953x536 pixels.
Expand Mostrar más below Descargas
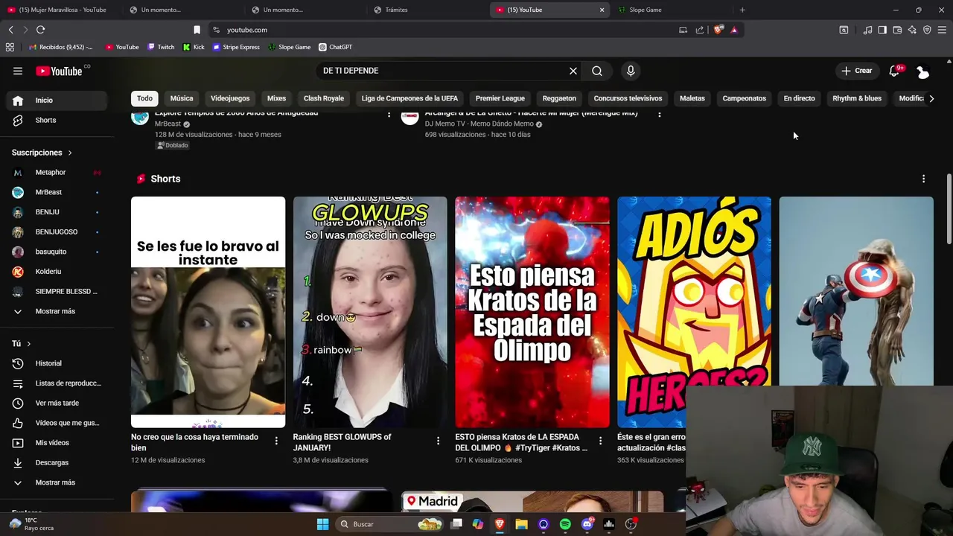coord(57,482)
